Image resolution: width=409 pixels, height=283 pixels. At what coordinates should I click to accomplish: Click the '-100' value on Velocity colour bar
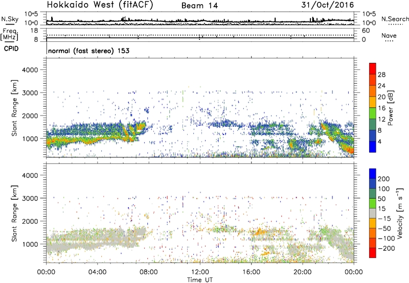coord(387,239)
